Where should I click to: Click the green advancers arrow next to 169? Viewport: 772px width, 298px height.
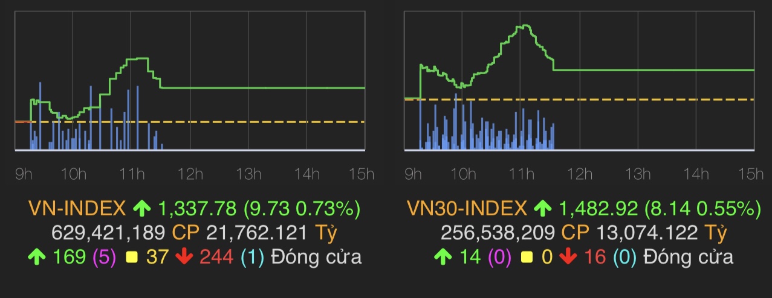coord(36,258)
